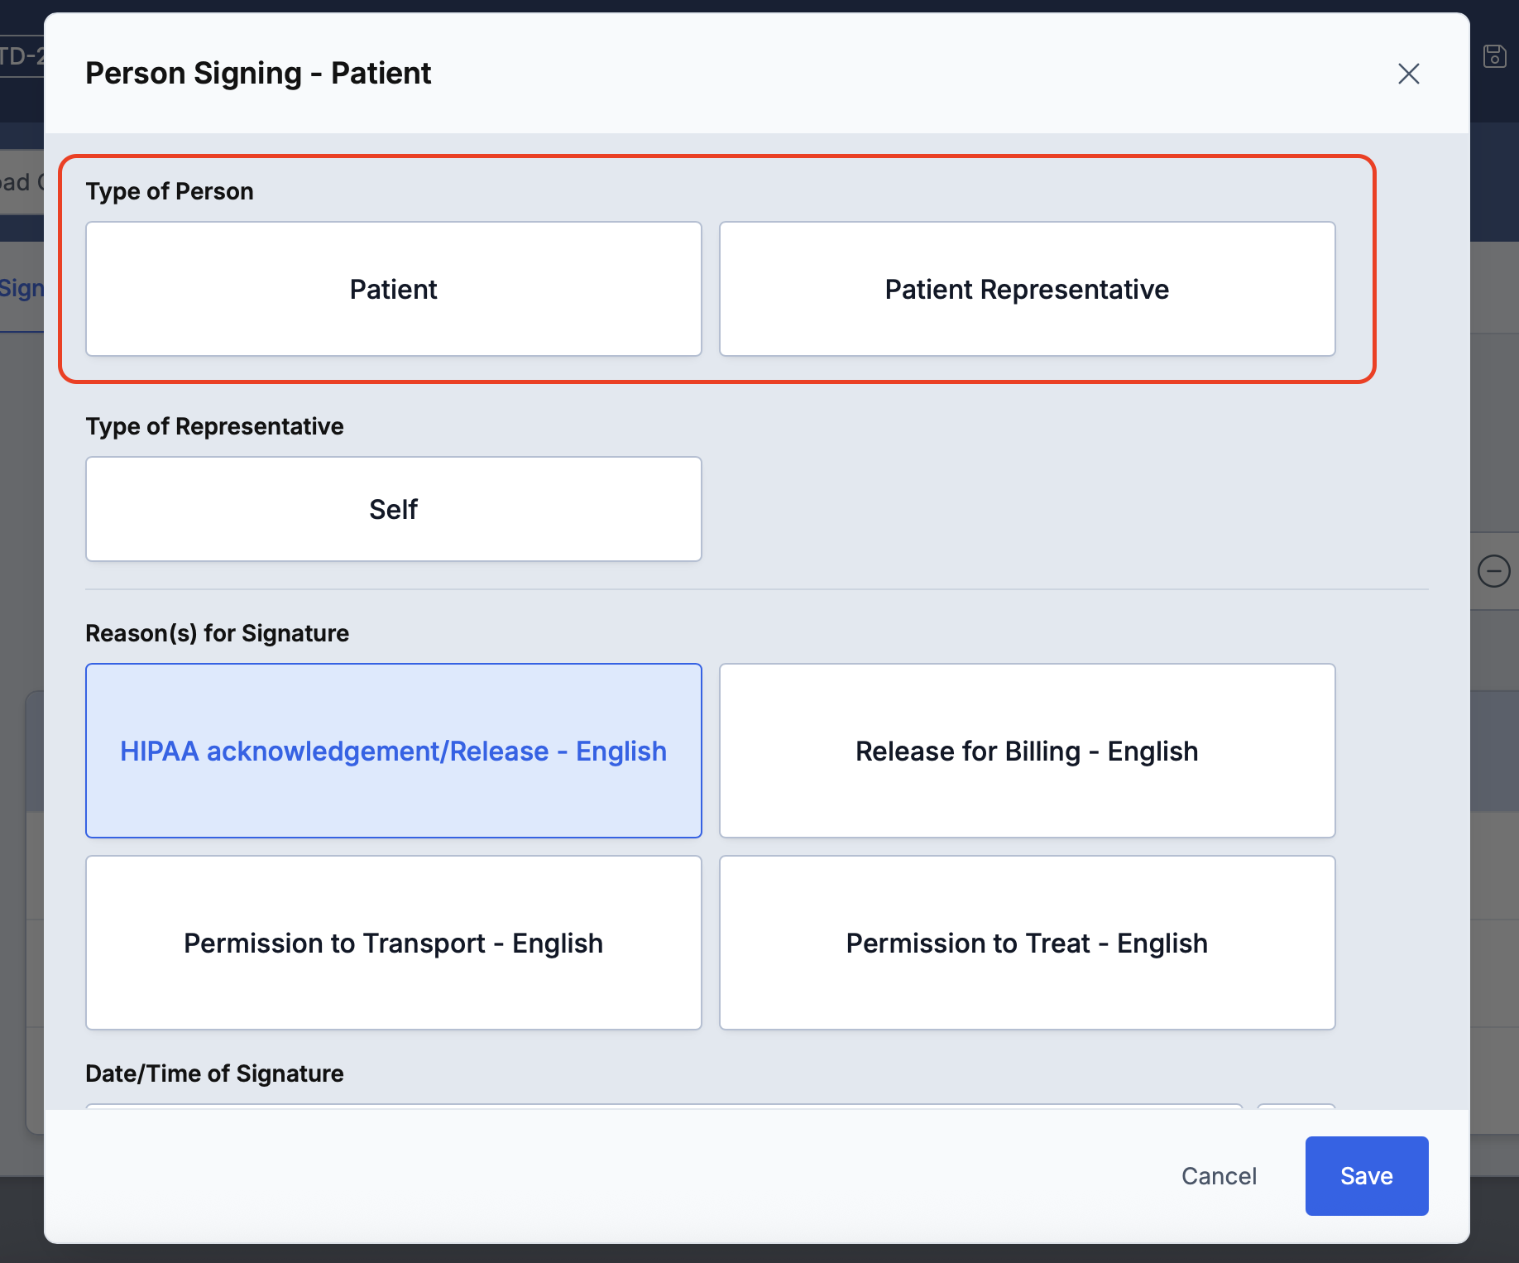The width and height of the screenshot is (1519, 1263).
Task: Click the Type of Person label
Action: 170,191
